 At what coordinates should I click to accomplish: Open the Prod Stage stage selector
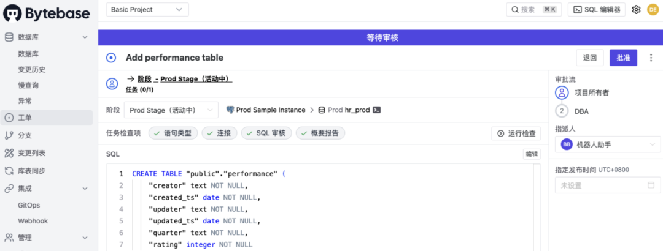coord(171,110)
